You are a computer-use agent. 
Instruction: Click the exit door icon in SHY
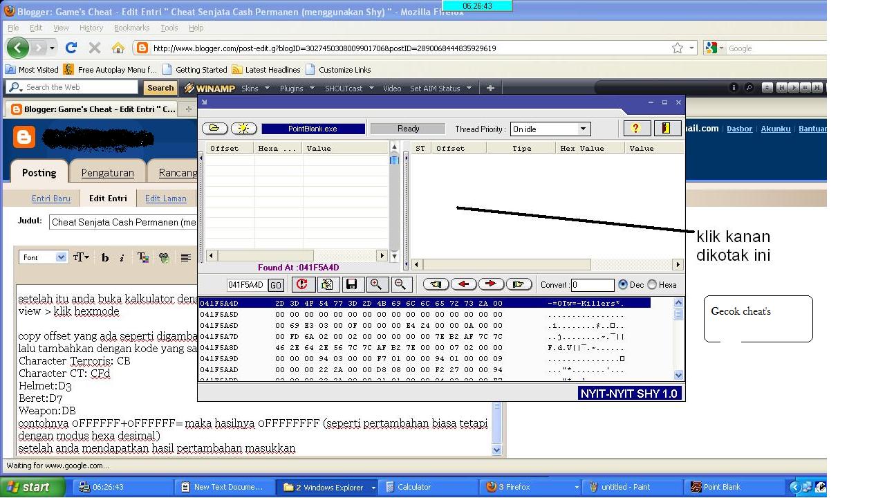pyautogui.click(x=667, y=129)
